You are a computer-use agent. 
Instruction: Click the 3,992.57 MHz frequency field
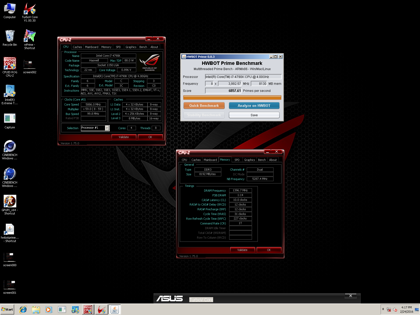tap(230, 83)
